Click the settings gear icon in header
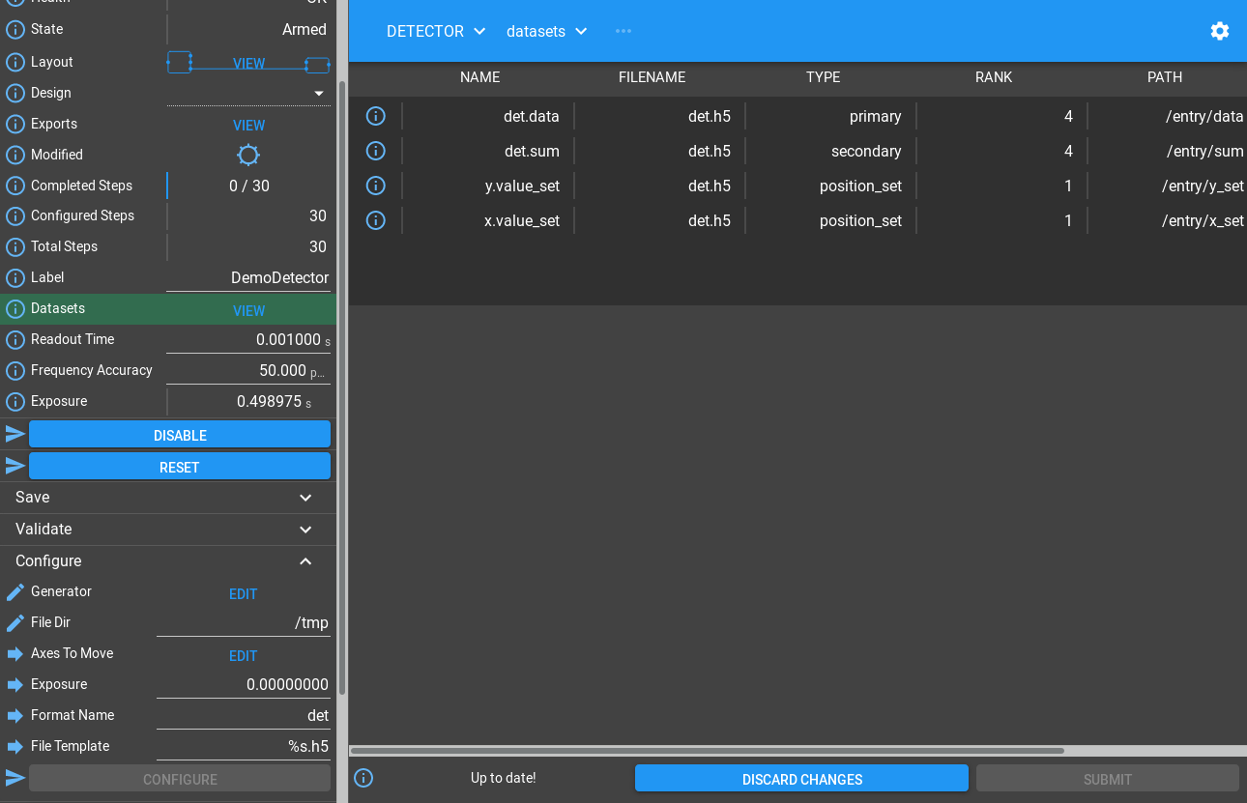 pos(1219,31)
